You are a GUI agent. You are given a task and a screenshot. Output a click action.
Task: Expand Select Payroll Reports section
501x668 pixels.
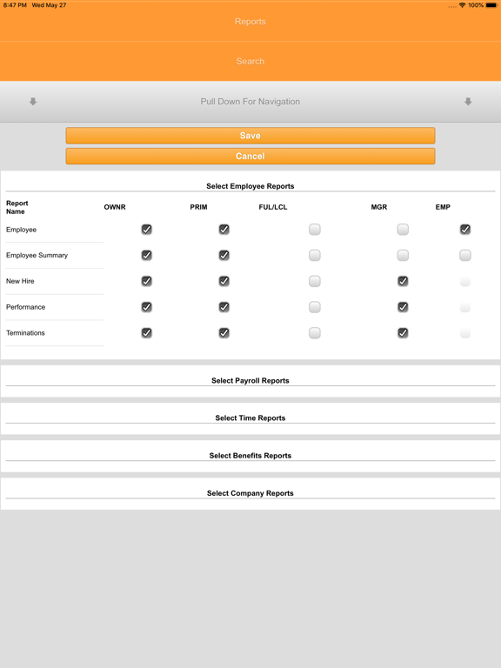250,381
